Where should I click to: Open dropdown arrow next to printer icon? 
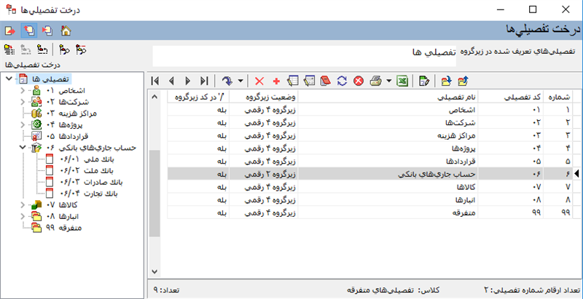click(388, 81)
